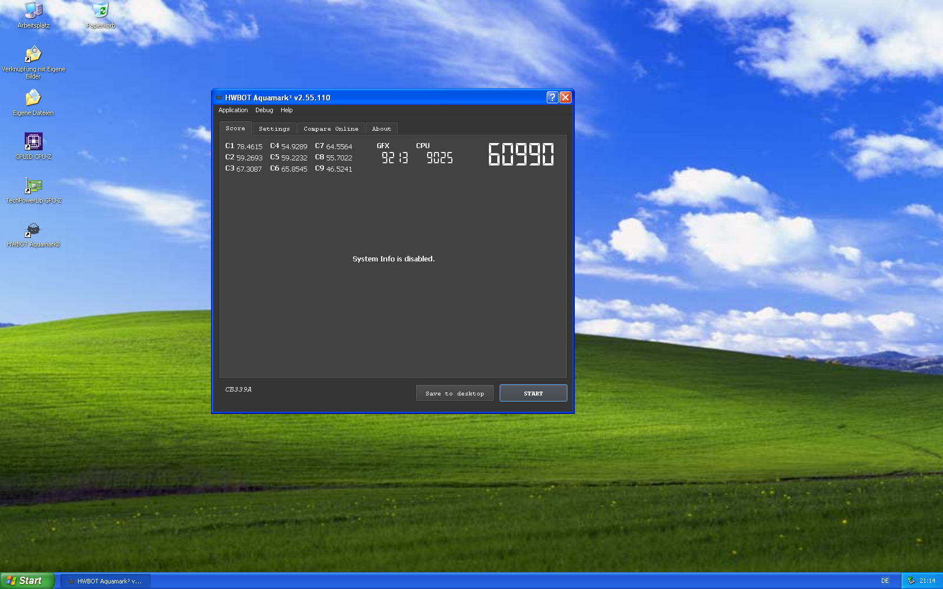This screenshot has height=589, width=943.
Task: Click the CB339A checksum code
Action: coord(239,389)
